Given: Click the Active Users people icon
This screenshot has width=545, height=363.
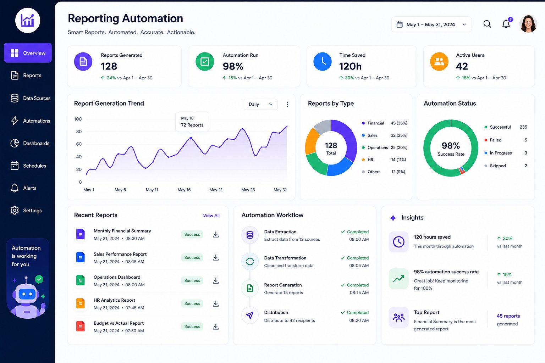Looking at the screenshot, I should (439, 62).
